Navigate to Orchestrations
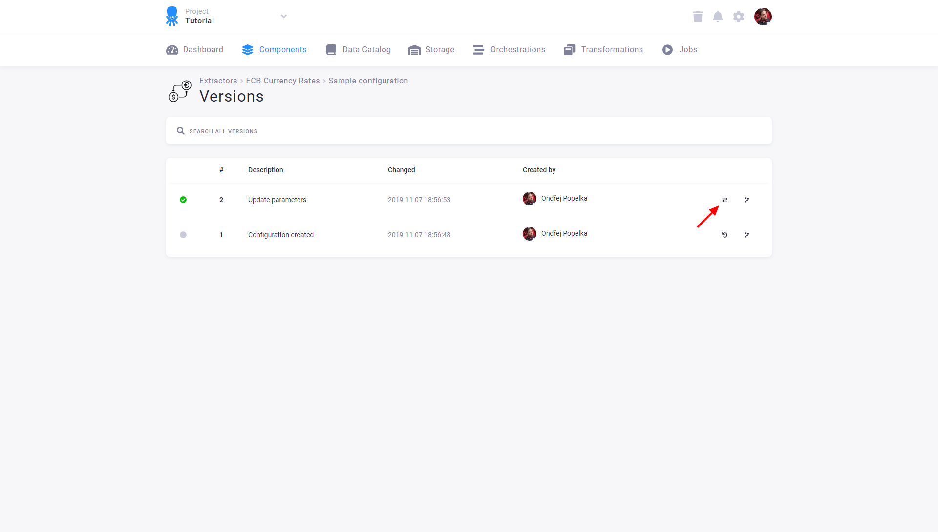The width and height of the screenshot is (938, 532). pyautogui.click(x=509, y=50)
